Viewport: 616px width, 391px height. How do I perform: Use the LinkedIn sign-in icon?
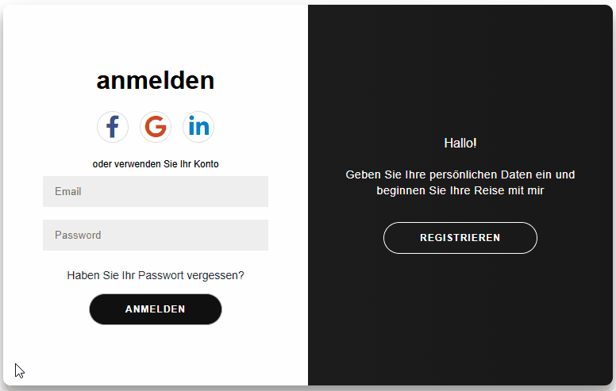tap(198, 127)
